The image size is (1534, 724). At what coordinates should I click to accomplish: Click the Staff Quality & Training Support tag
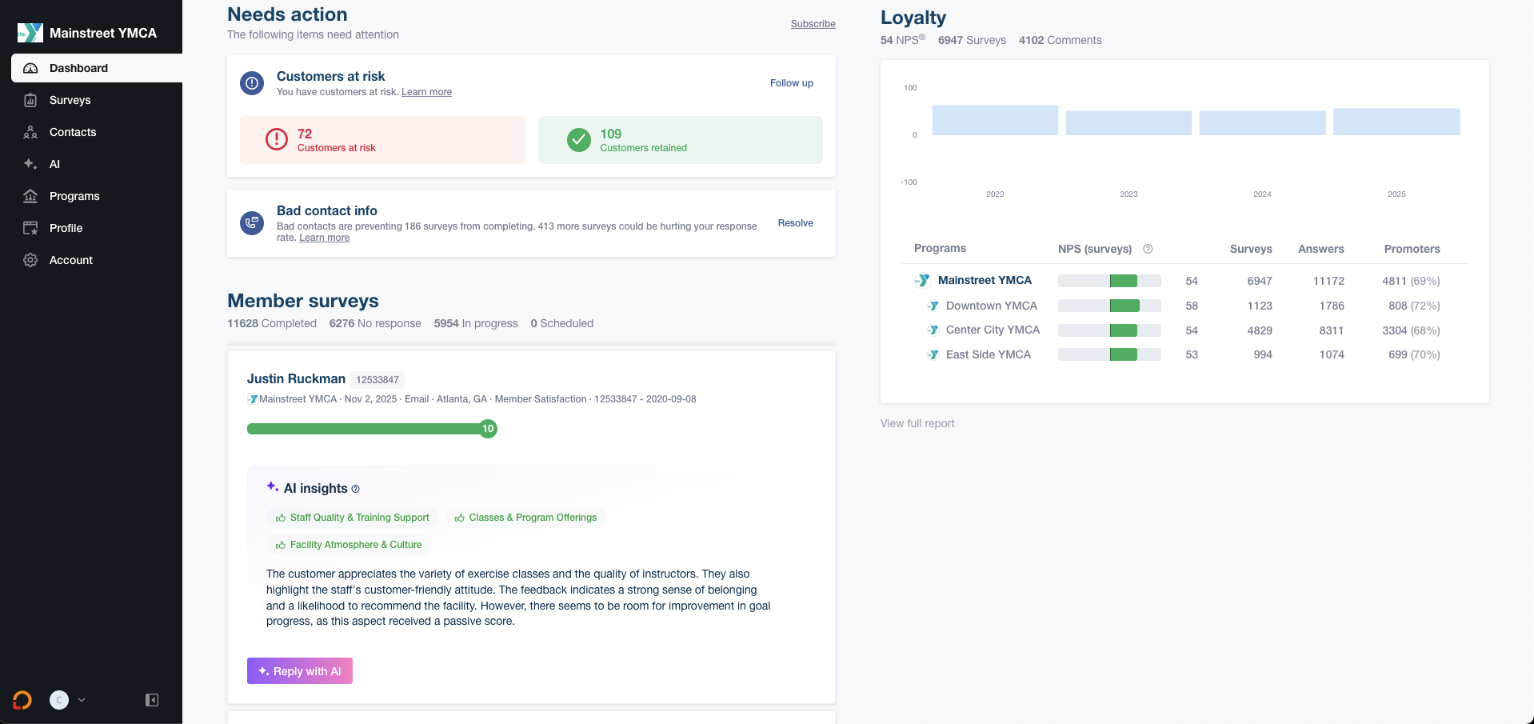[353, 518]
